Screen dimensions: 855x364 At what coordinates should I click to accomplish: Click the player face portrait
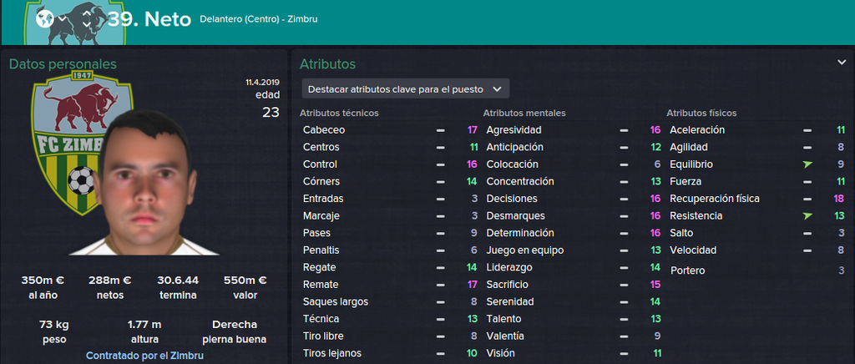pyautogui.click(x=144, y=183)
